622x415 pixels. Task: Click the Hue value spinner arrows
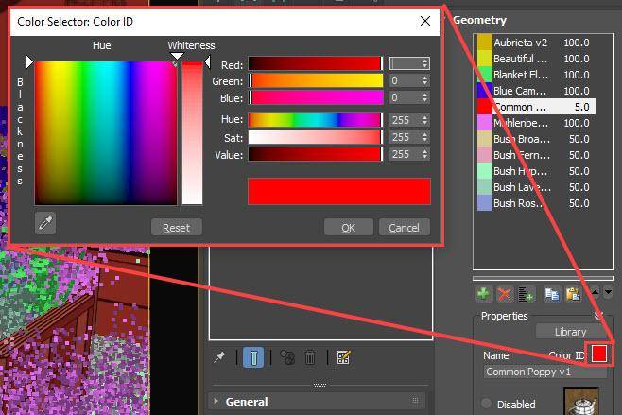click(x=425, y=120)
